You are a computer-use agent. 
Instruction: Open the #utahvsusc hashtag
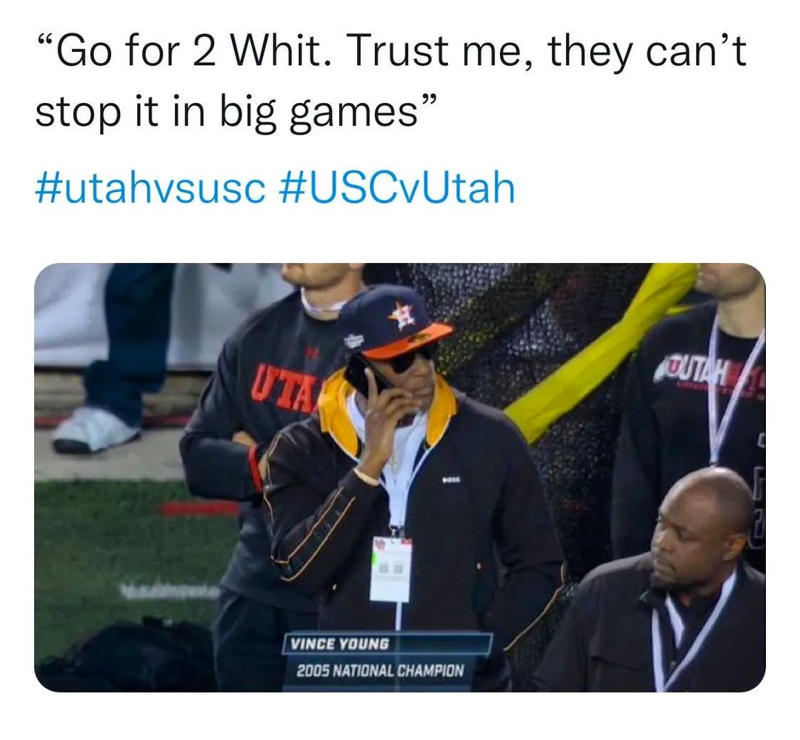[150, 188]
